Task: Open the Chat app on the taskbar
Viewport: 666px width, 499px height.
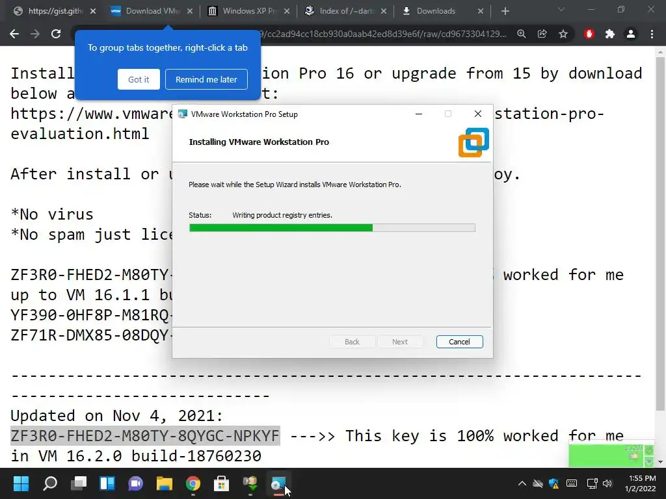Action: click(x=135, y=483)
